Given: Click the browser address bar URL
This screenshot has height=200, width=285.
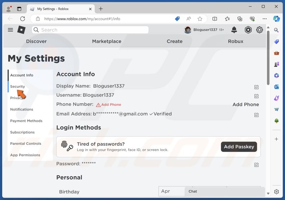Looking at the screenshot, I should coord(82,19).
